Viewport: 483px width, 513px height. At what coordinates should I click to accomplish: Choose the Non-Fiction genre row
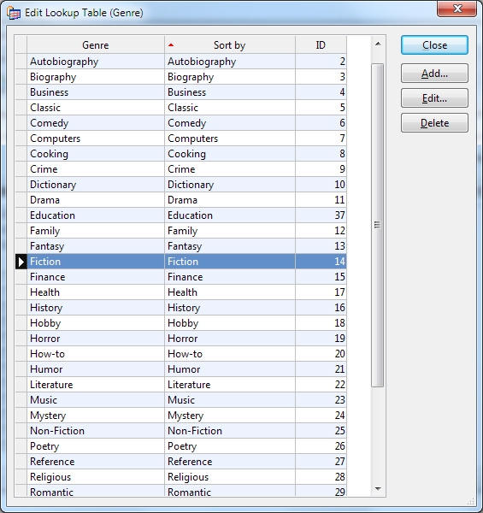pyautogui.click(x=186, y=431)
